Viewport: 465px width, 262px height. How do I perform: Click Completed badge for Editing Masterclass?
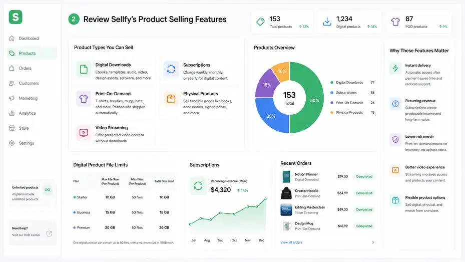[364, 210]
